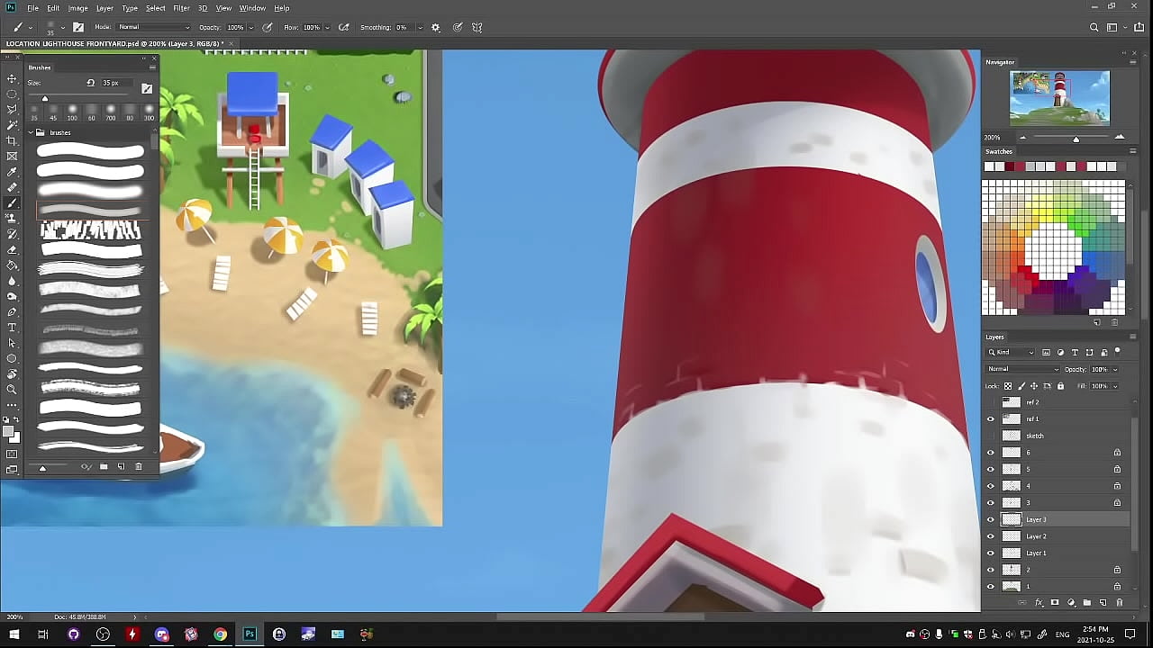Choose the Type tool
The image size is (1153, 648).
click(12, 328)
